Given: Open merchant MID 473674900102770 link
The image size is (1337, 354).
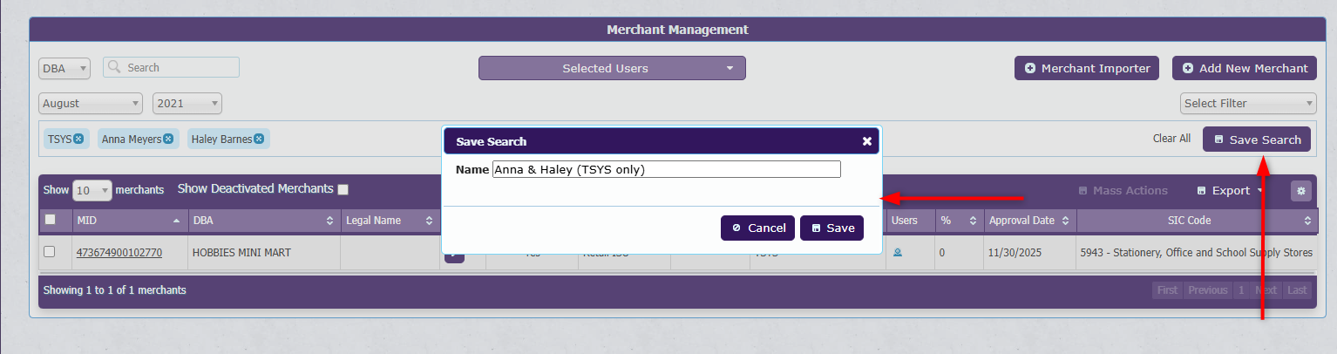Looking at the screenshot, I should (119, 253).
